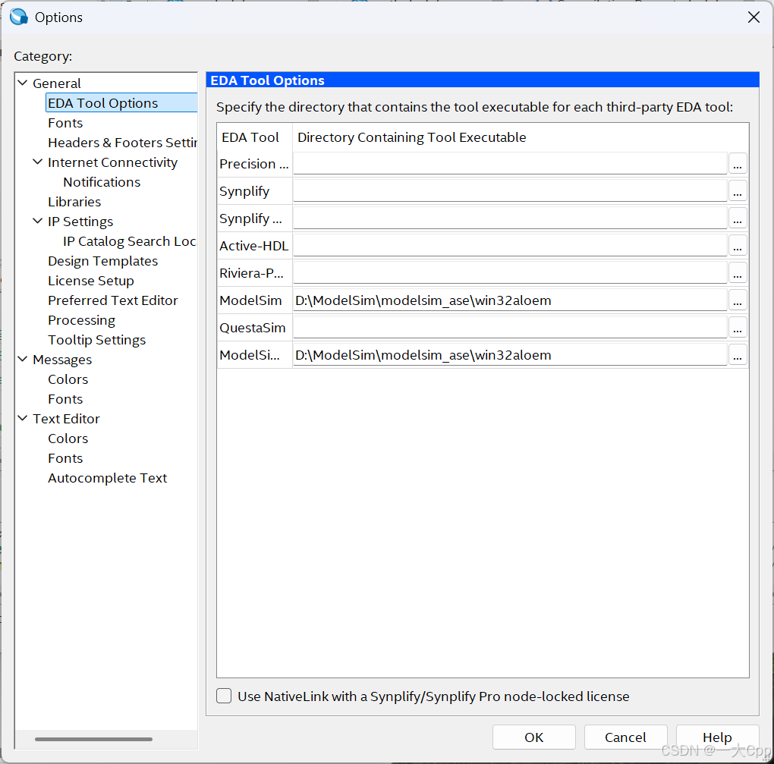Select EDA Tool Options category
Viewport: 774px width, 764px height.
click(x=102, y=102)
